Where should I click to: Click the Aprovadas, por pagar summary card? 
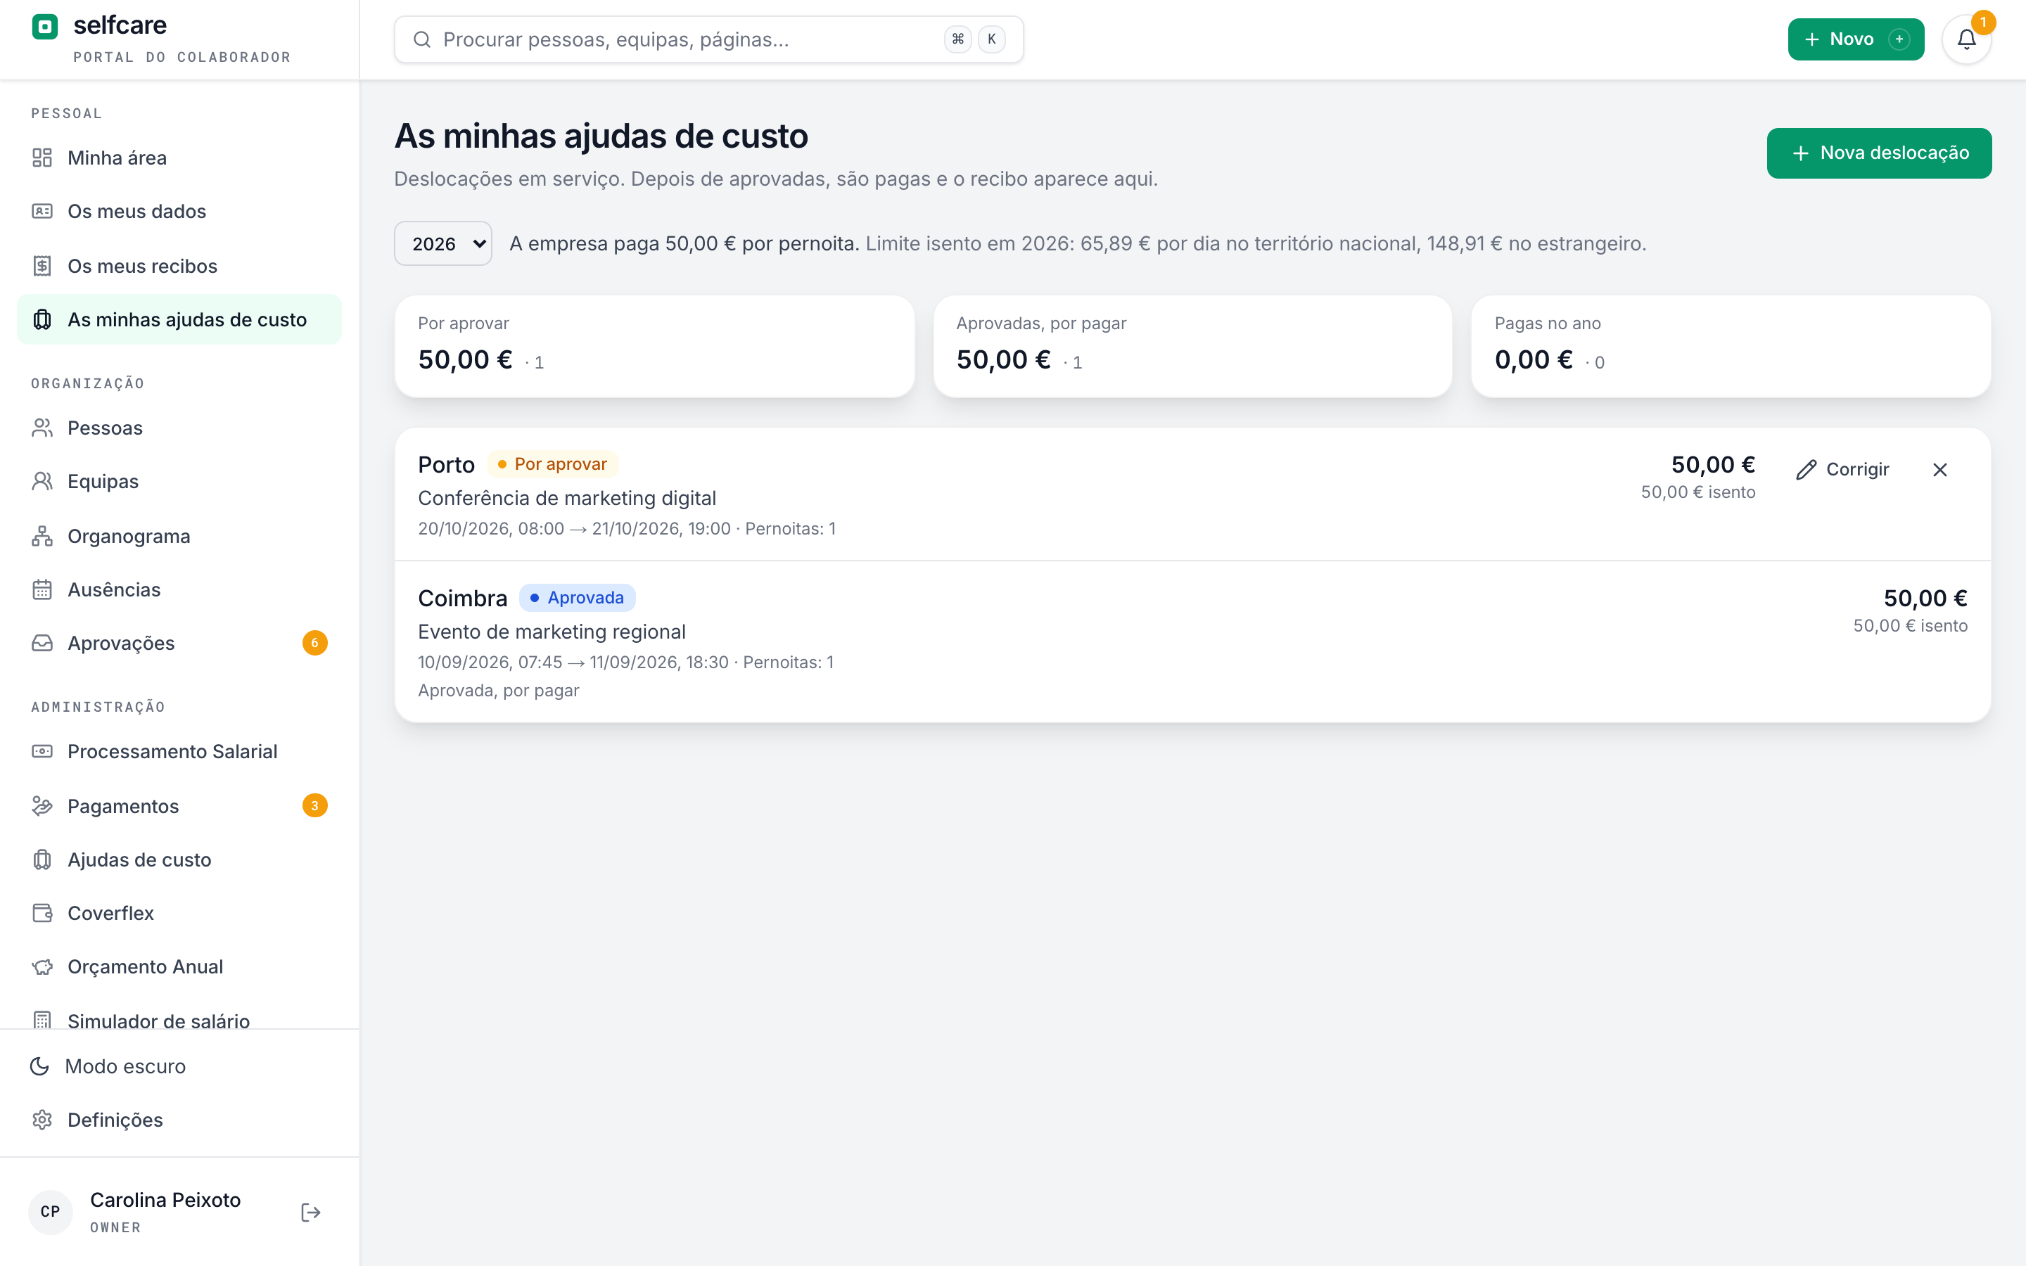click(x=1192, y=346)
